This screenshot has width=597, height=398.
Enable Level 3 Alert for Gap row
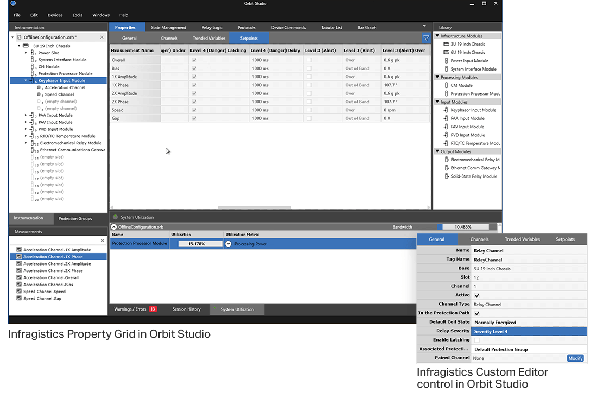309,118
